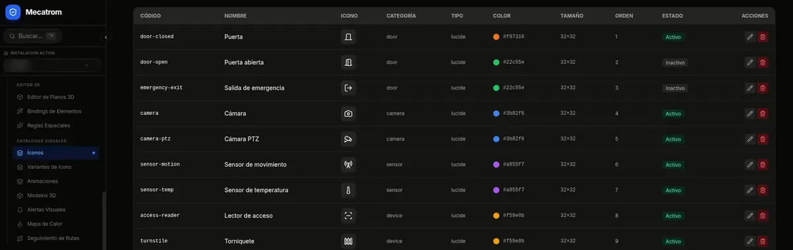Viewport: 793px width, 250px height.
Task: Delete the sensor-temp entry
Action: coord(763,190)
